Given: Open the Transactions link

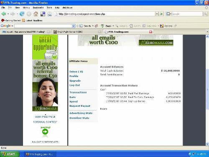Looking at the screenshot, I should tap(78, 92).
